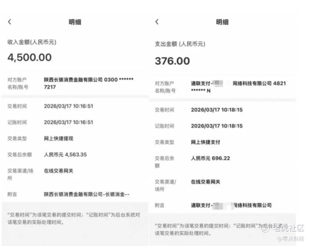Image resolution: width=310 pixels, height=246 pixels.
Task: Click the 老虎社区 watermark logo
Action: (x=283, y=228)
